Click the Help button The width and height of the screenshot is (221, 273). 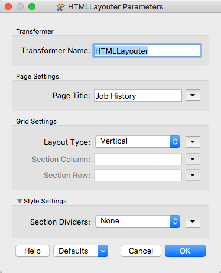point(32,251)
